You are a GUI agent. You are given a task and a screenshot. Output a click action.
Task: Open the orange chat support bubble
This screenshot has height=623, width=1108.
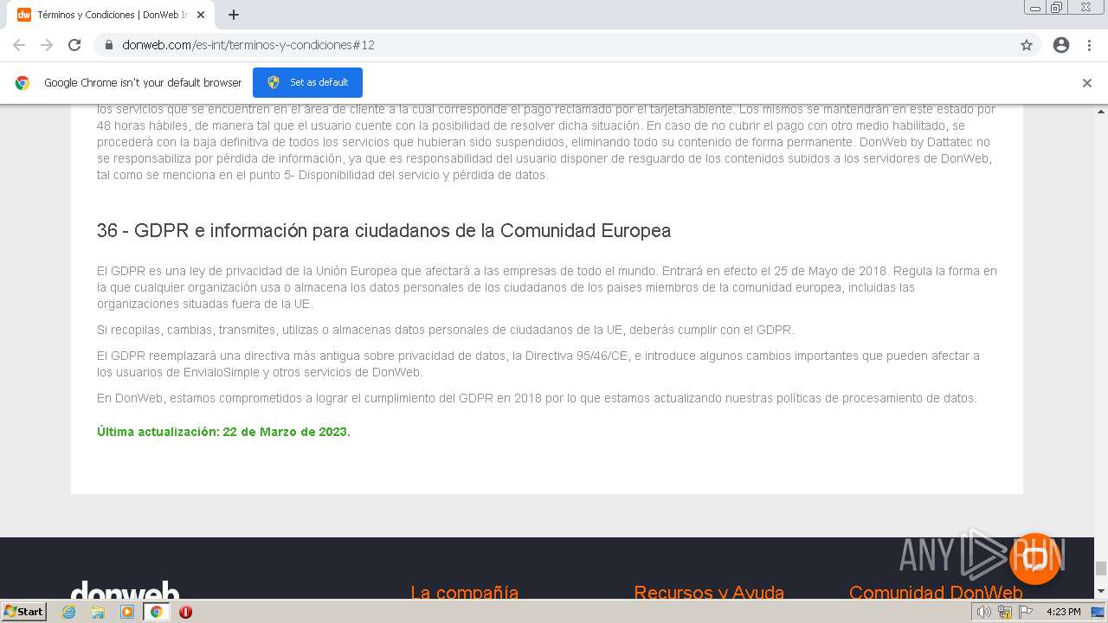(1035, 558)
